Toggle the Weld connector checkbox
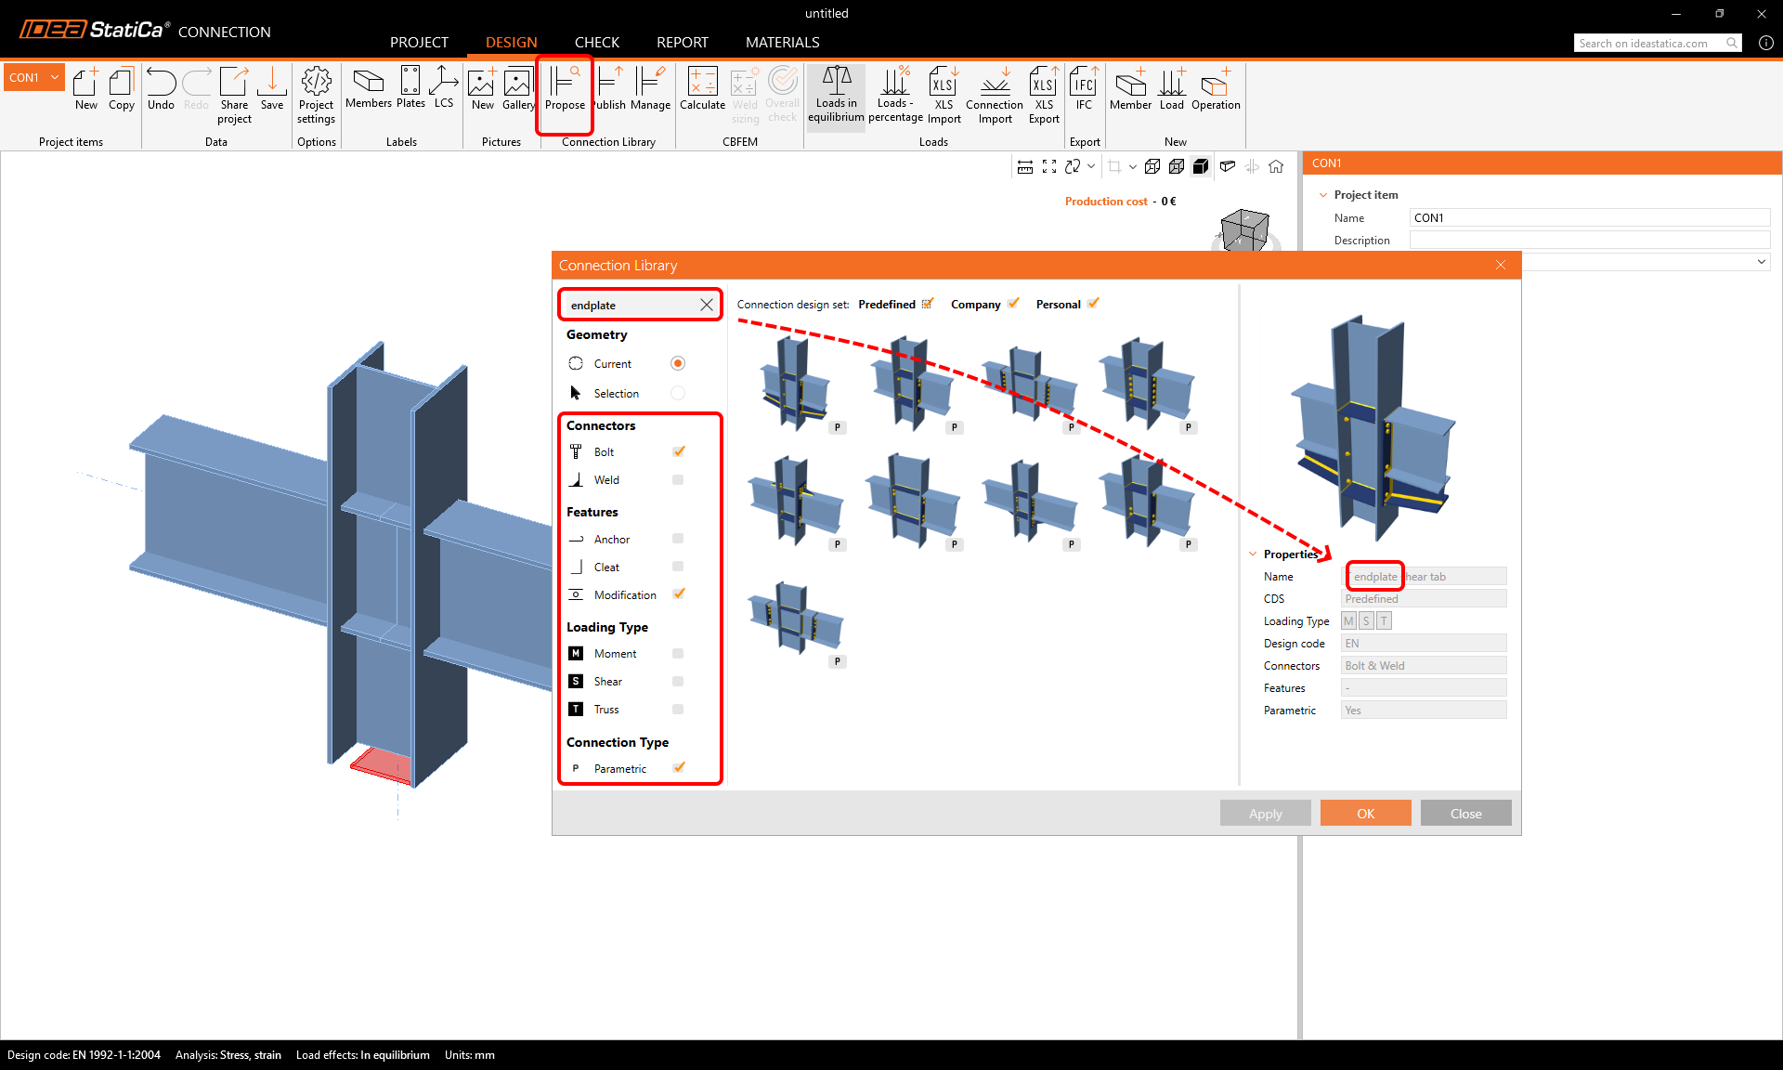 click(x=678, y=480)
